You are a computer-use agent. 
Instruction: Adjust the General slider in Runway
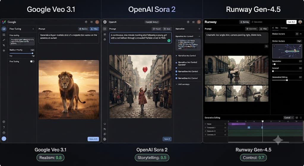point(287,71)
